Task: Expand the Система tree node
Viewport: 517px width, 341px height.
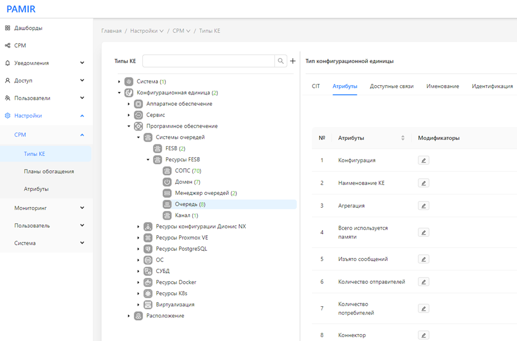Action: [119, 81]
